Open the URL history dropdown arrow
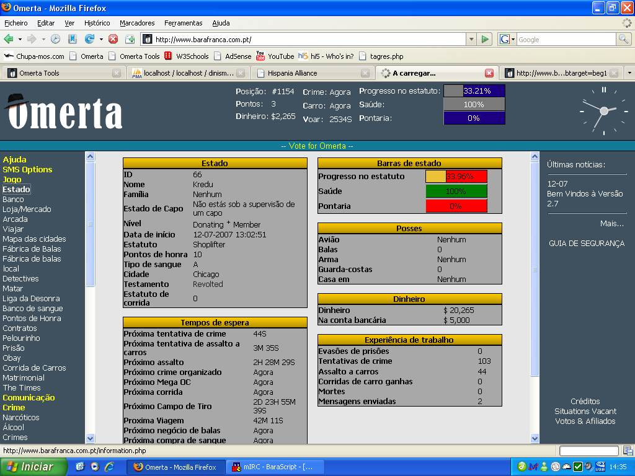 (471, 39)
